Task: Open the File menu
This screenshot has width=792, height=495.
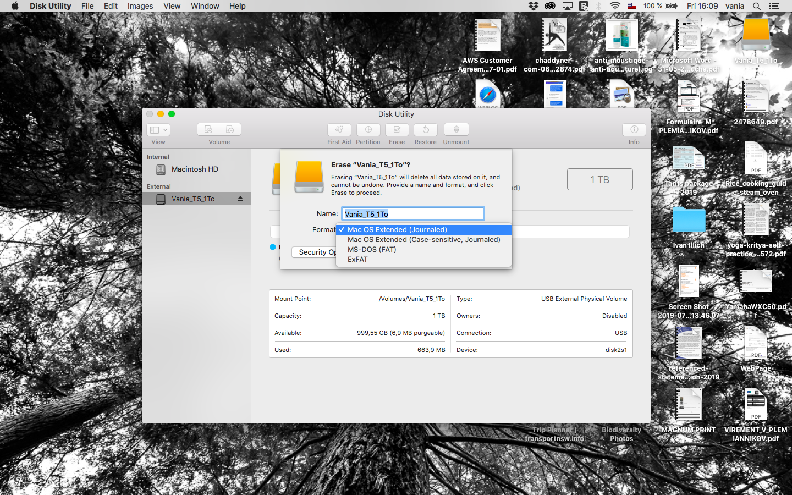Action: [x=87, y=6]
